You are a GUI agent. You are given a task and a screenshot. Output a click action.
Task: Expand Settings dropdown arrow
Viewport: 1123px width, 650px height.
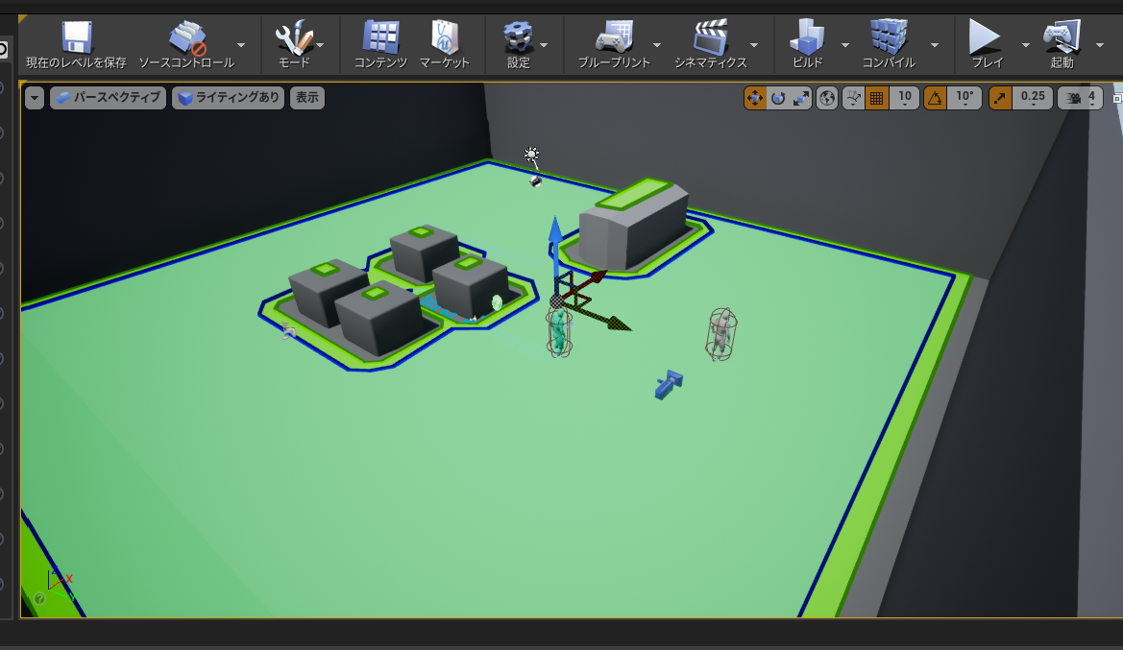544,45
